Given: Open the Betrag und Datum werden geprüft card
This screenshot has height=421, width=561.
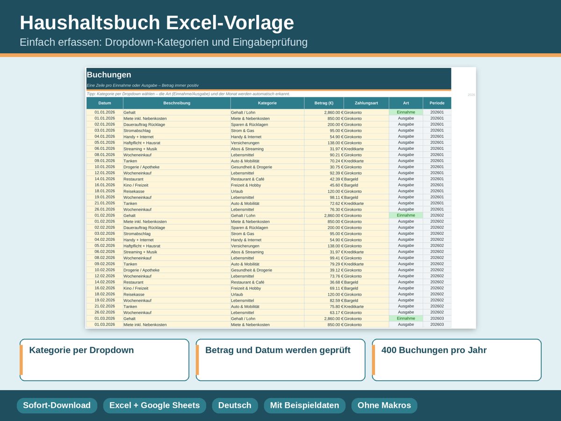Looking at the screenshot, I should click(280, 360).
